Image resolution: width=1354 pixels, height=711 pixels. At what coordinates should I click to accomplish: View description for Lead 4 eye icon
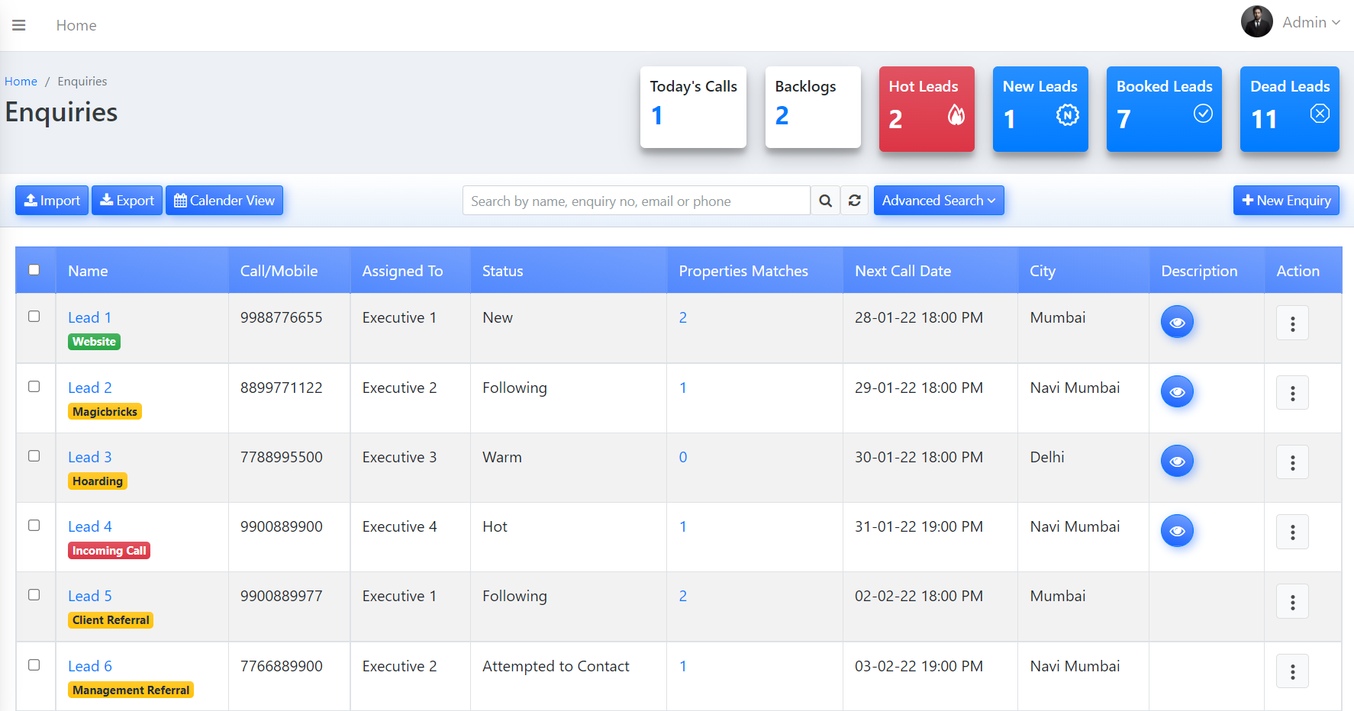point(1177,530)
